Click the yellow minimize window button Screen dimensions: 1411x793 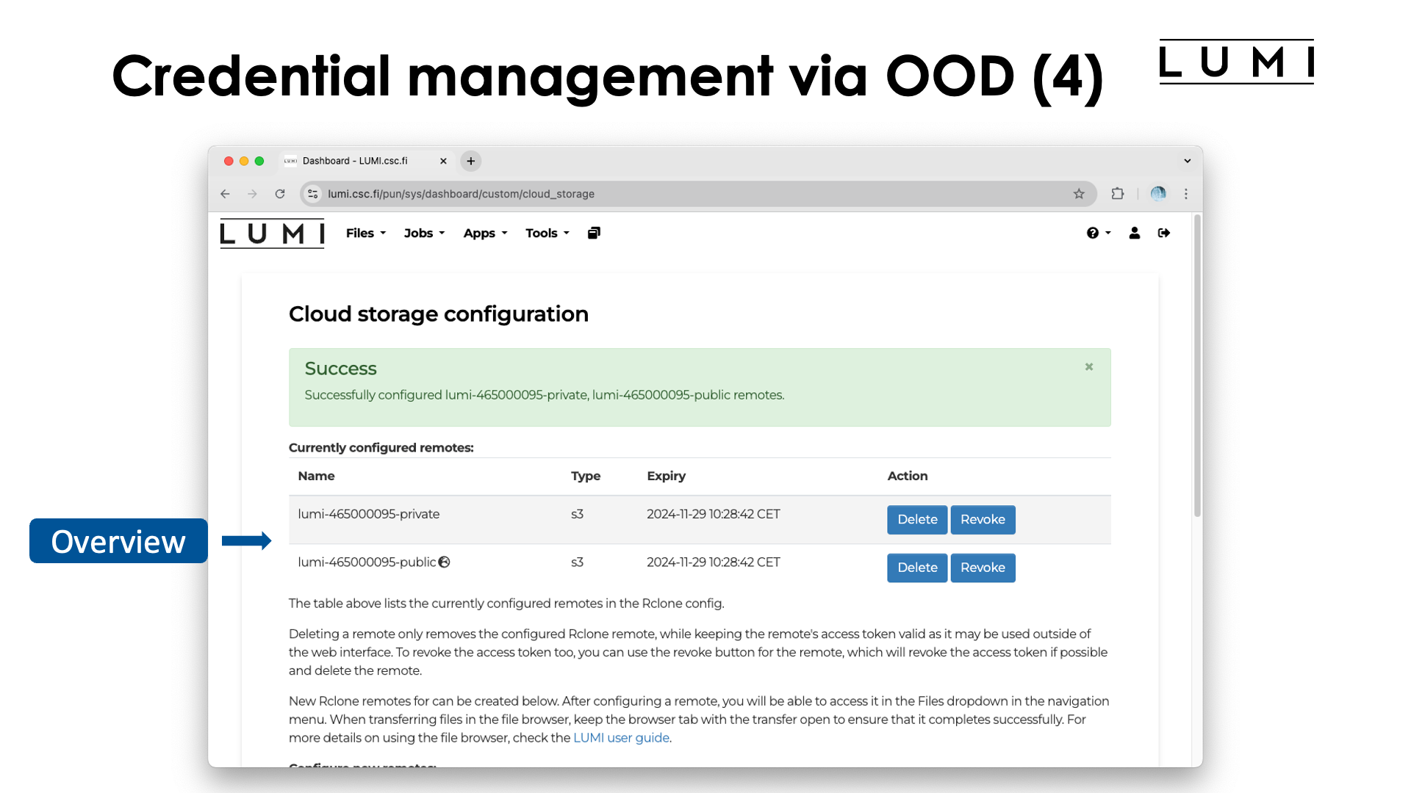(x=244, y=161)
